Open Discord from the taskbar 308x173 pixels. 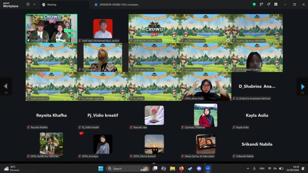pyautogui.click(x=199, y=169)
